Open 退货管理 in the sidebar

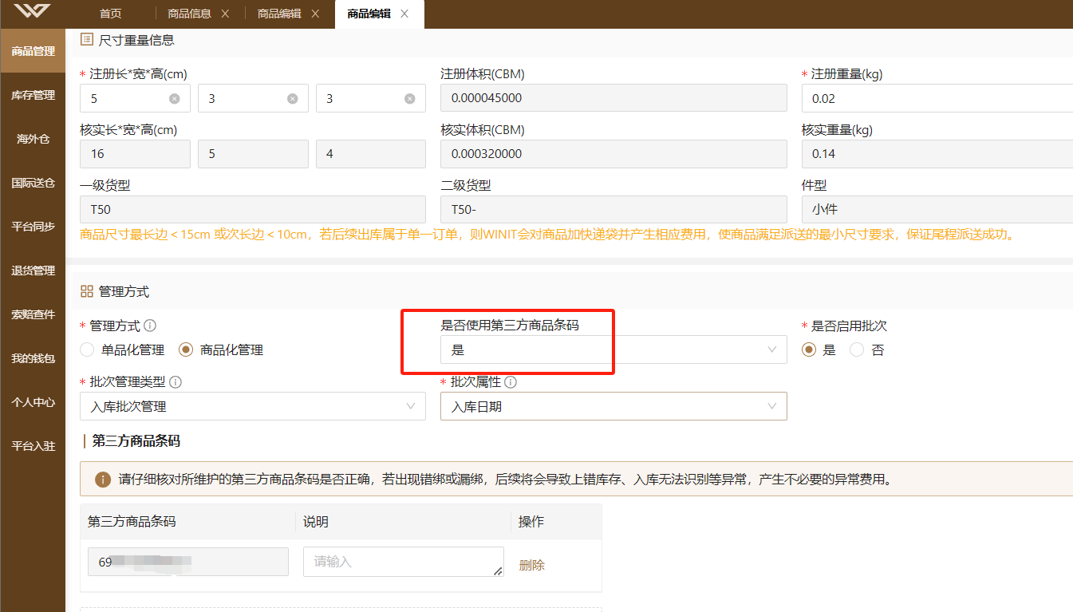pyautogui.click(x=33, y=270)
